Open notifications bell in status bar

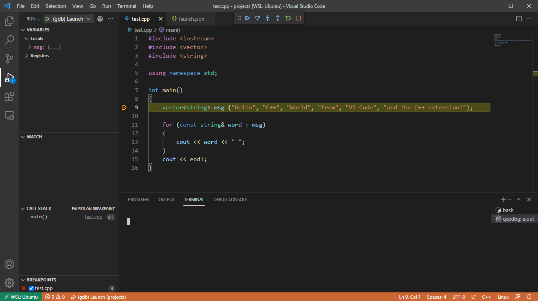pyautogui.click(x=529, y=297)
